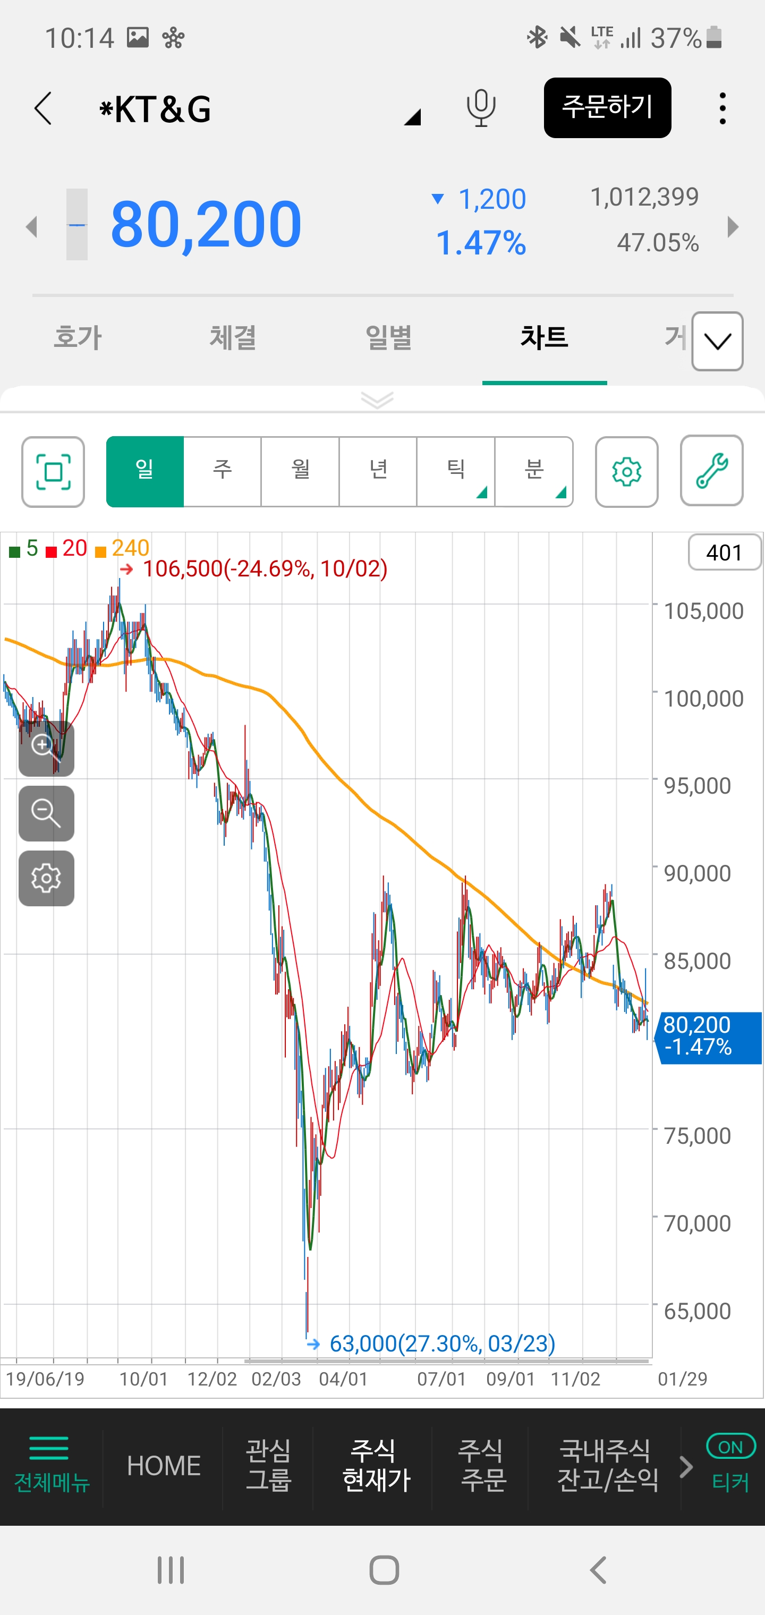Tap the high marker 106,500 label
Screen dimensions: 765x1615
point(265,568)
